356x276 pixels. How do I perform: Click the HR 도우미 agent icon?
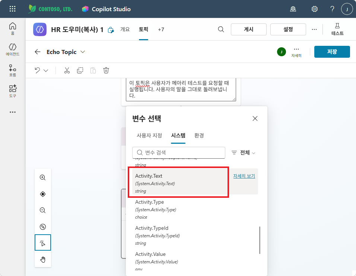coord(40,29)
